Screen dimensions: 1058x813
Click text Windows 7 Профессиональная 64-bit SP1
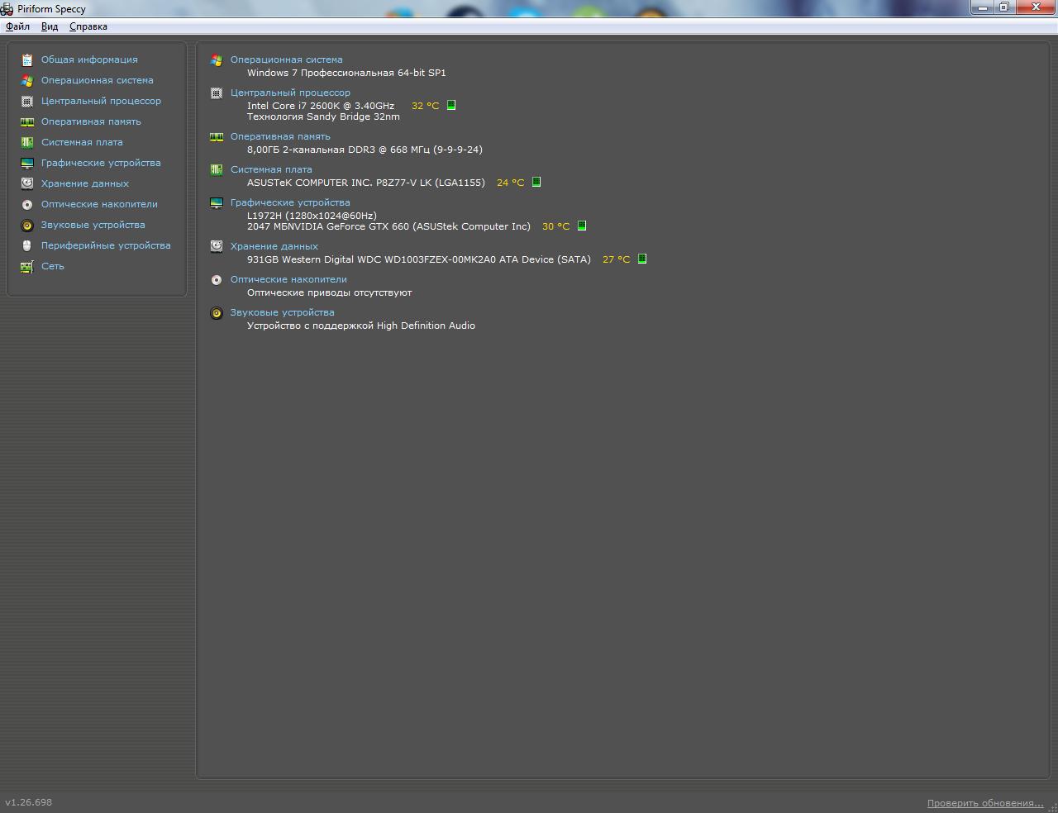coord(346,73)
